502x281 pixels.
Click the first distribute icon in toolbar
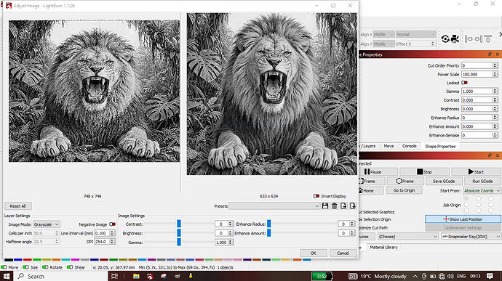pyautogui.click(x=469, y=39)
